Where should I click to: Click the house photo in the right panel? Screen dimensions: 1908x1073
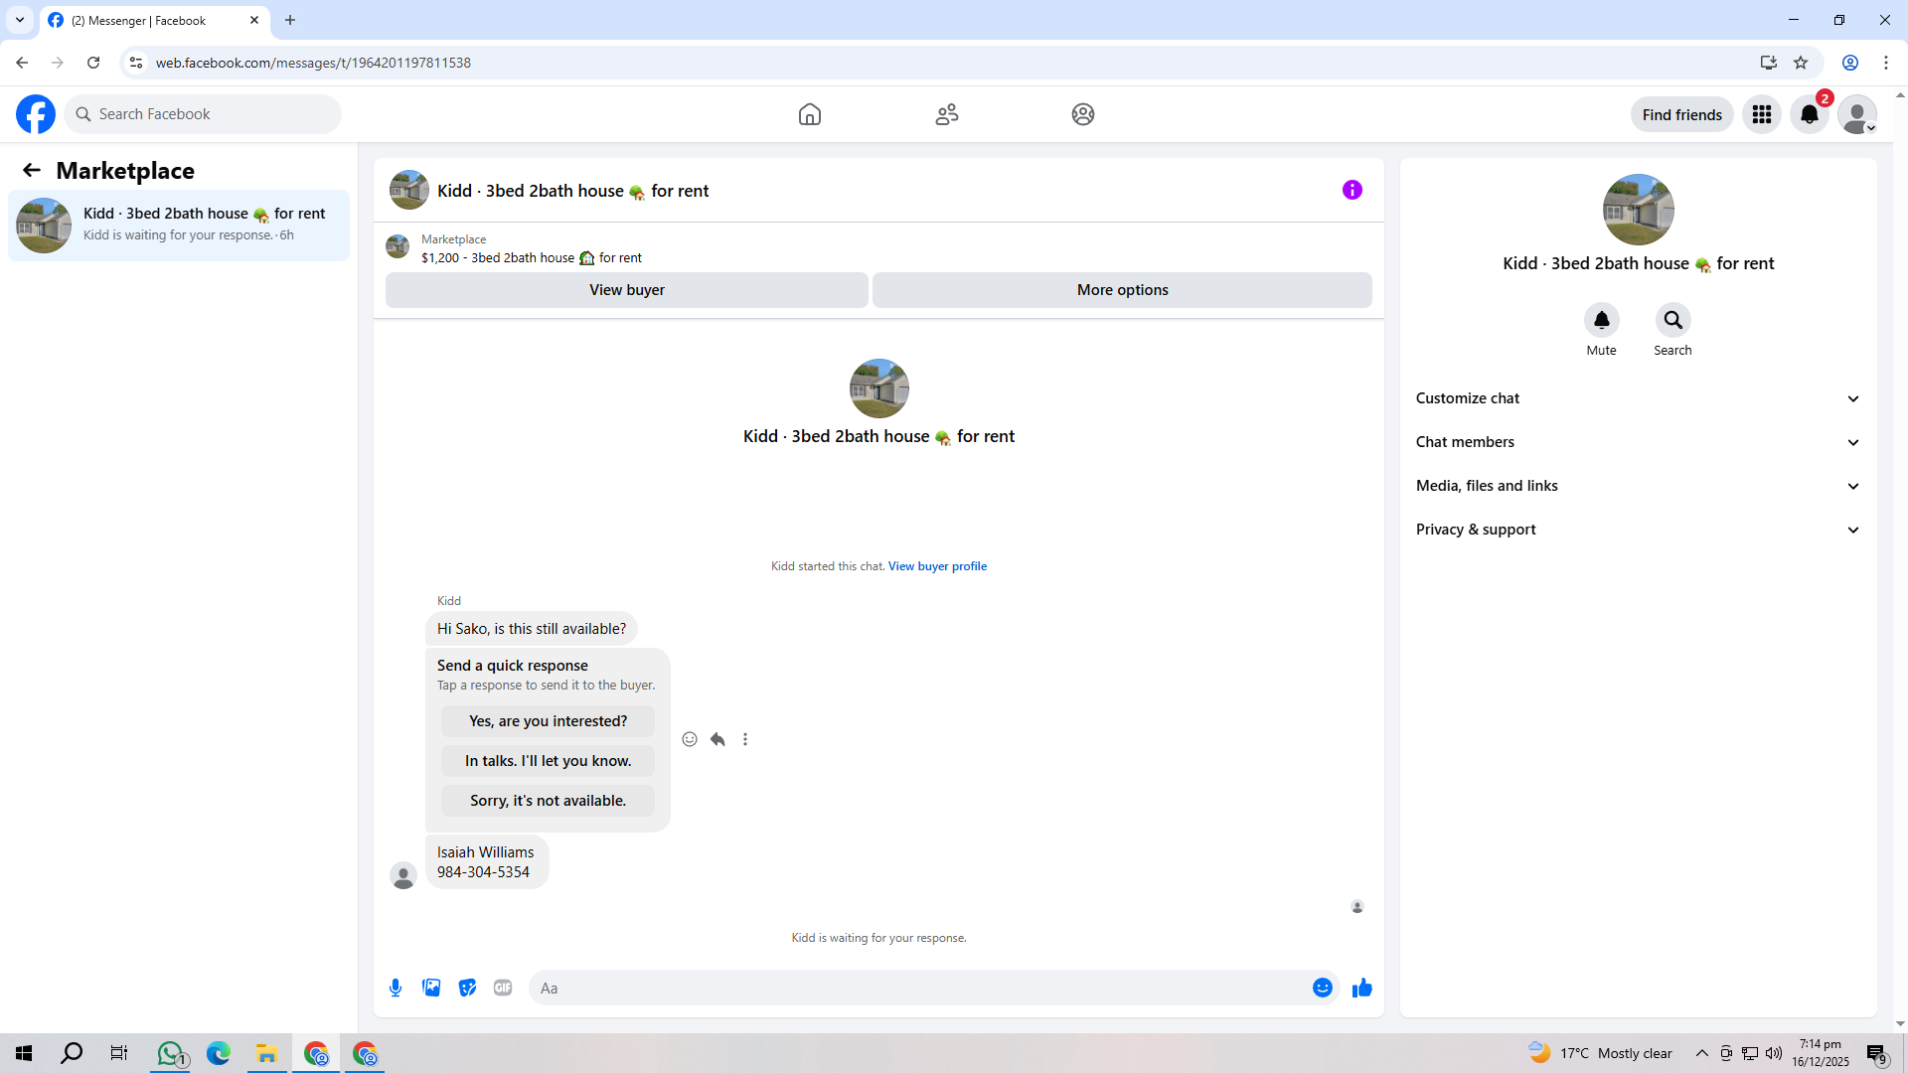pos(1639,210)
